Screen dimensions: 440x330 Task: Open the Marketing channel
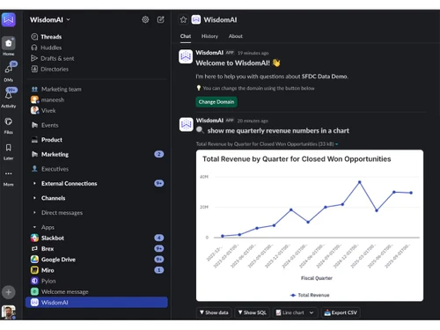click(97, 154)
